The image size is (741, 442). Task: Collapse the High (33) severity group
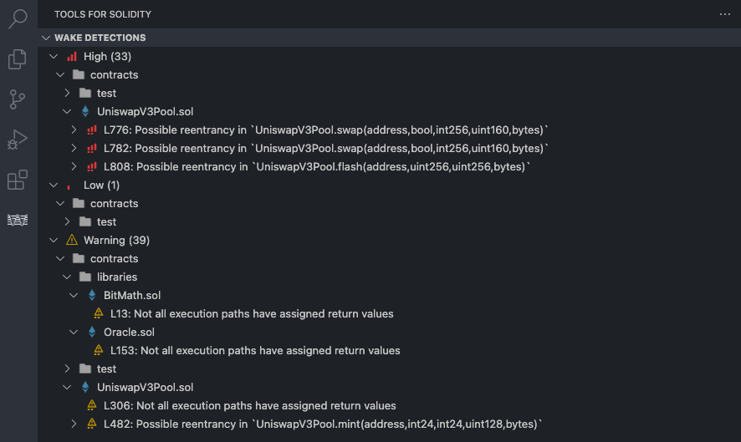[x=54, y=57]
